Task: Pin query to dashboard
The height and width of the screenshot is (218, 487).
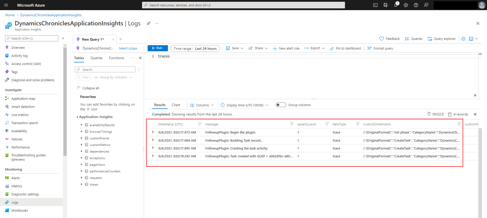Action: point(345,48)
